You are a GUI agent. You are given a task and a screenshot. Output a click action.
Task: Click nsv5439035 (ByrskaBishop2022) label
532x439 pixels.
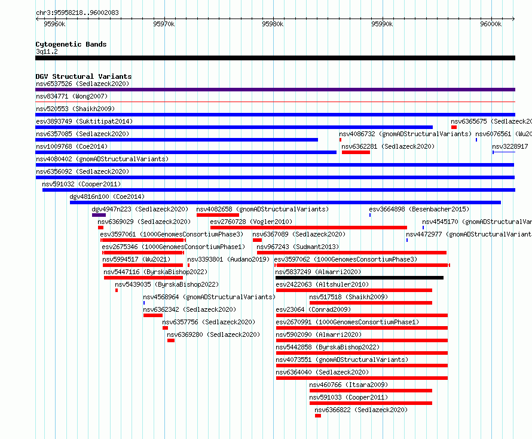click(167, 284)
